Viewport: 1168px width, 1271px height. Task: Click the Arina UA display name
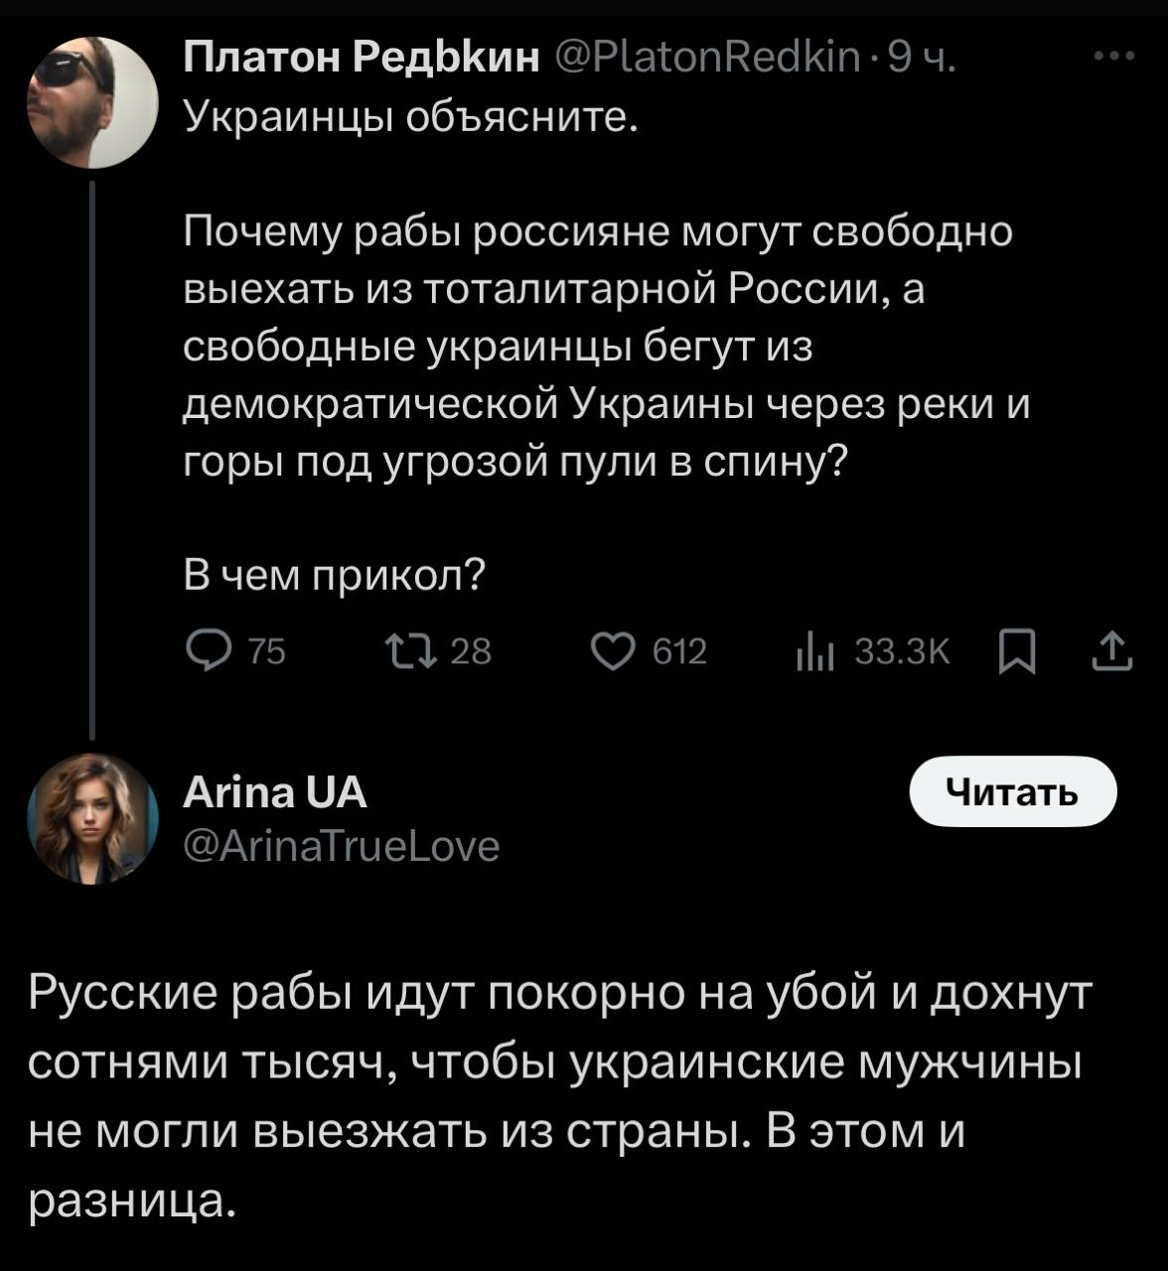click(275, 793)
